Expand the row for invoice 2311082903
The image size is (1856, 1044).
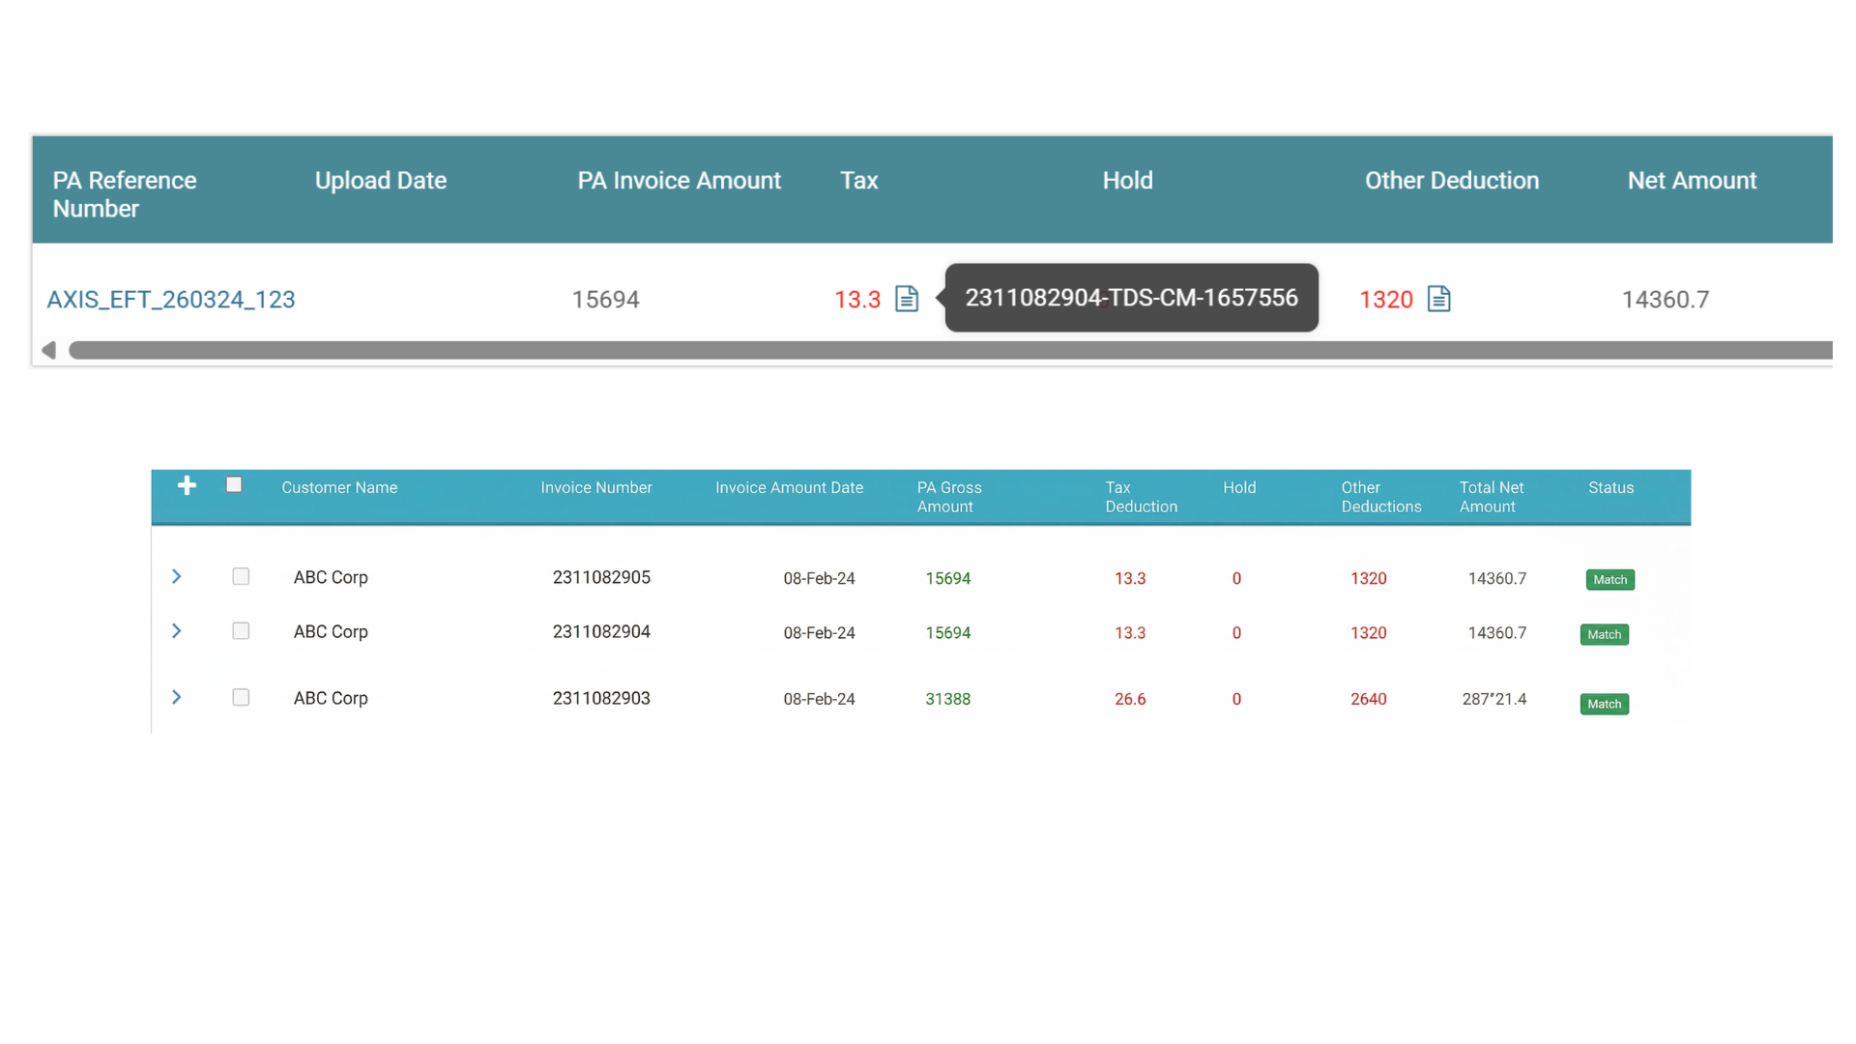[x=176, y=697]
